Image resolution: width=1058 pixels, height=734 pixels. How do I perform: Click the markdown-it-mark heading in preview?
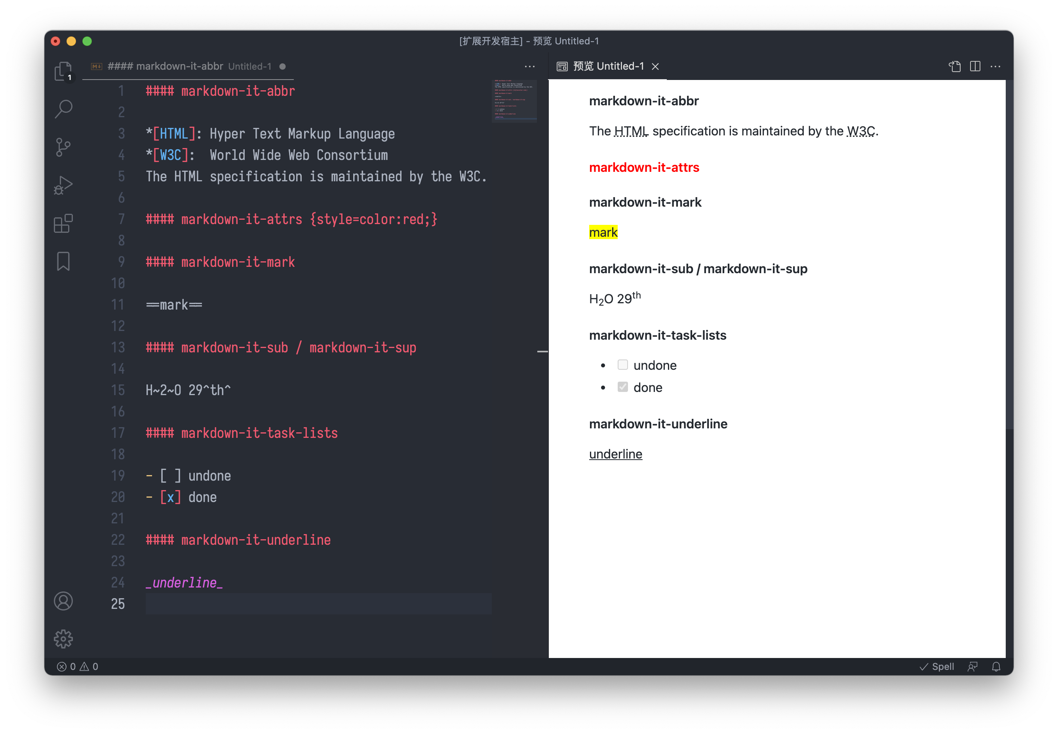(645, 202)
